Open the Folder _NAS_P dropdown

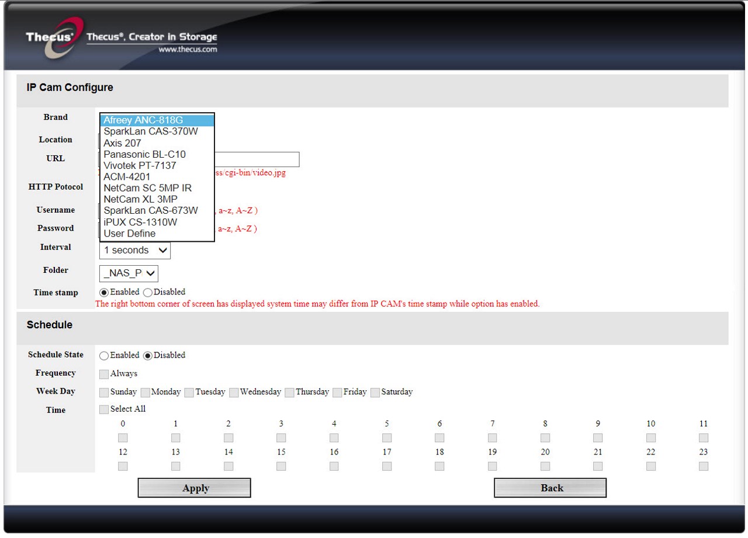[x=129, y=273]
